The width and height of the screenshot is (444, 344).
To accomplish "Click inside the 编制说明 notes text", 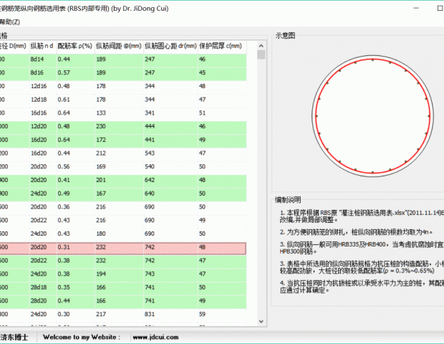I will click(x=354, y=251).
